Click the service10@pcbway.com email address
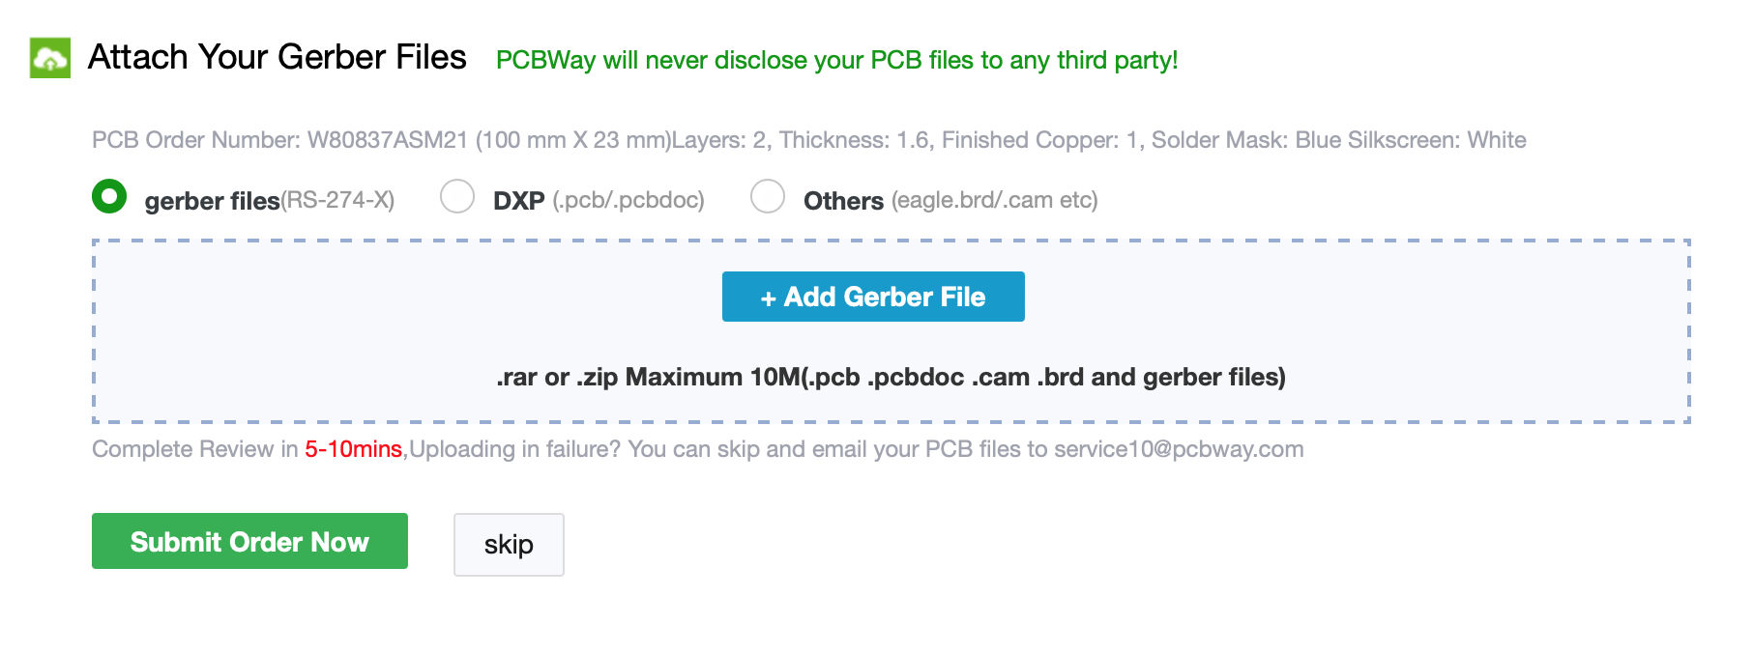Screen dimensions: 1754x653 tap(1179, 449)
